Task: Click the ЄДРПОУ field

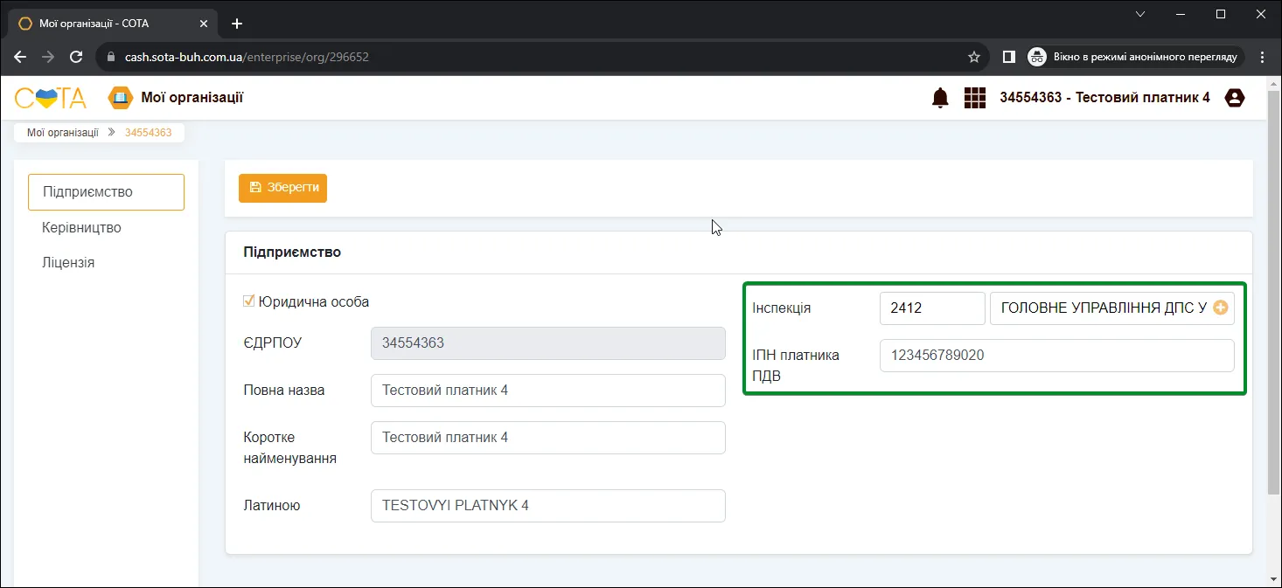Action: (x=548, y=343)
